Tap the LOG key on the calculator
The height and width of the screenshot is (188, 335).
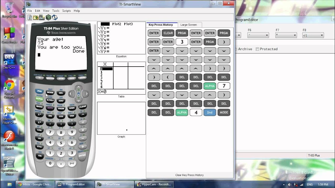(39, 130)
